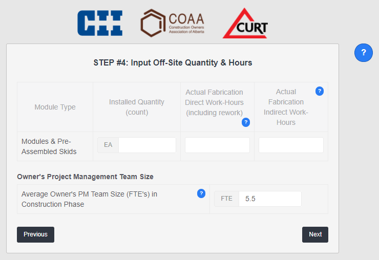The image size is (379, 260).
Task: Click the CII logo
Action: [x=99, y=23]
